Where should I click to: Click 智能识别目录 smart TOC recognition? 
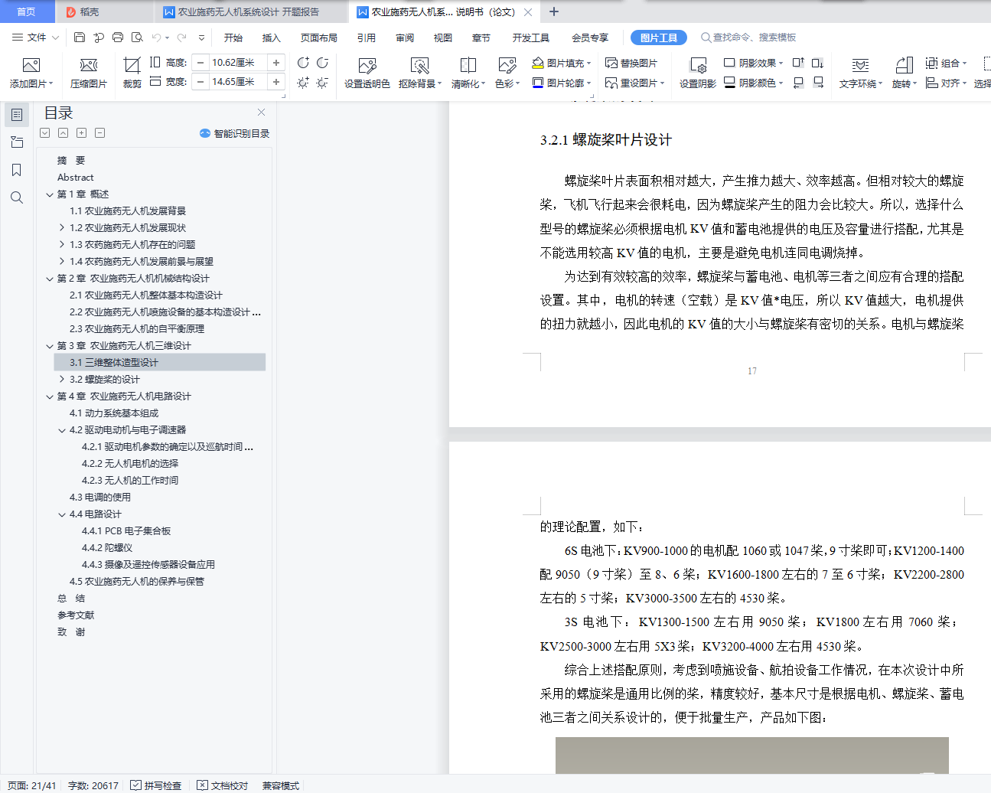click(234, 133)
